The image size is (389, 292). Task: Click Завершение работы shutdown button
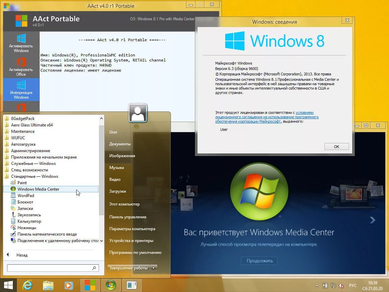129,268
